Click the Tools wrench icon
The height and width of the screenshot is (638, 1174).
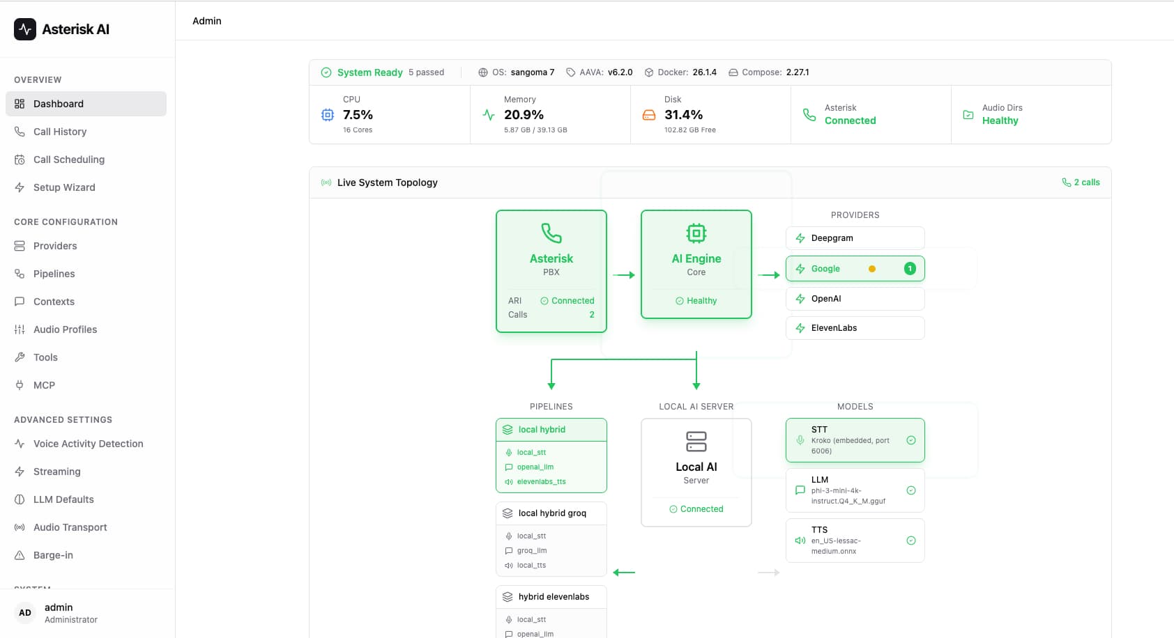click(20, 357)
